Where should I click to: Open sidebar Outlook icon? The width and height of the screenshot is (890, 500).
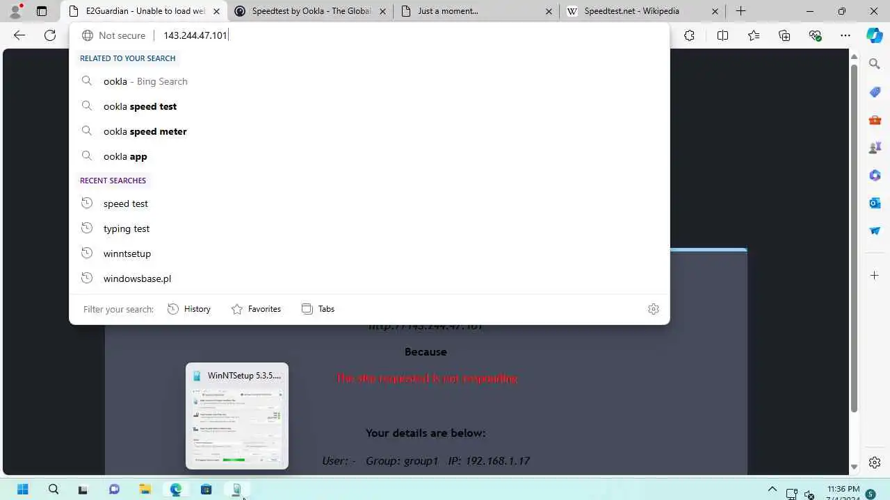coord(875,203)
